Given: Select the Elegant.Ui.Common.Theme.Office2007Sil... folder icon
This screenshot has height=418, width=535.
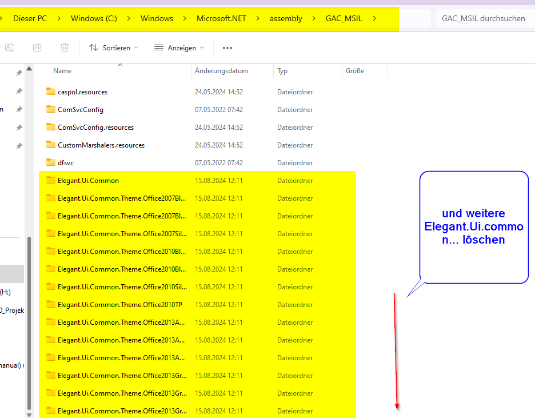Looking at the screenshot, I should 51,233.
